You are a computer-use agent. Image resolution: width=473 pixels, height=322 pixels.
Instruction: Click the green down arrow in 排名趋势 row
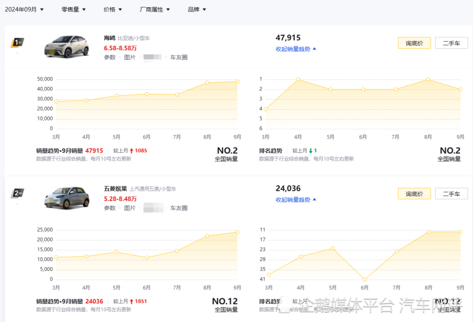pos(311,150)
